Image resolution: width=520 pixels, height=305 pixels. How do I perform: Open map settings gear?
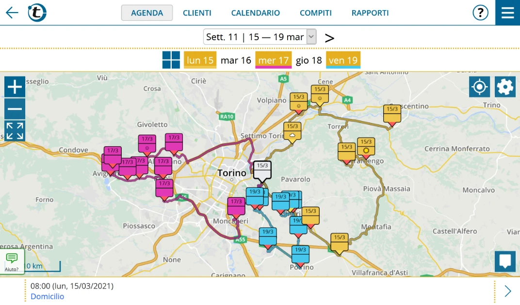tap(505, 87)
